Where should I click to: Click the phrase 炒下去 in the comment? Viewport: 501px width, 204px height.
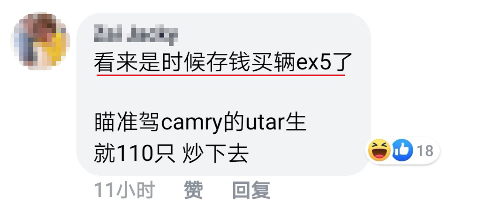216,154
